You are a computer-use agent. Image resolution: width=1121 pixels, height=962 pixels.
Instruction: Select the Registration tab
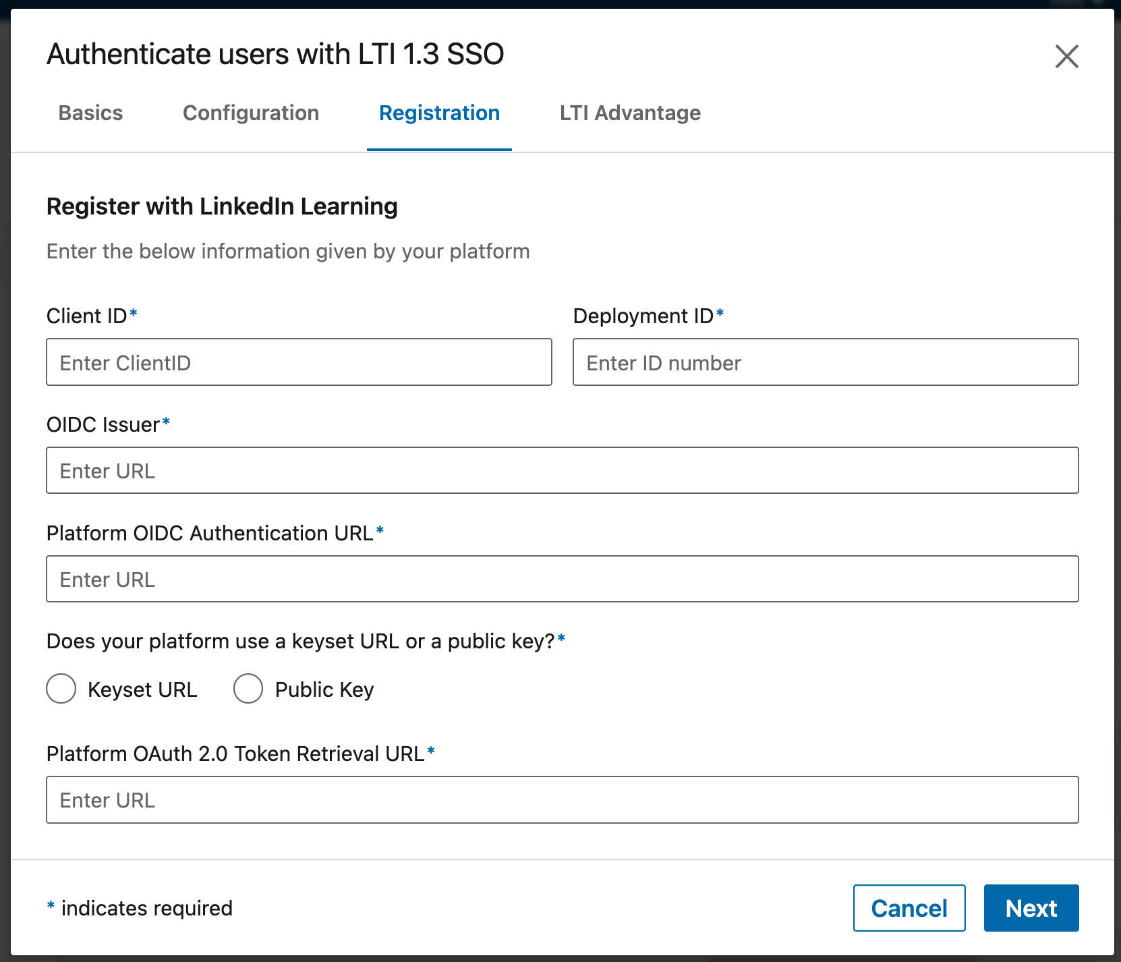(439, 113)
